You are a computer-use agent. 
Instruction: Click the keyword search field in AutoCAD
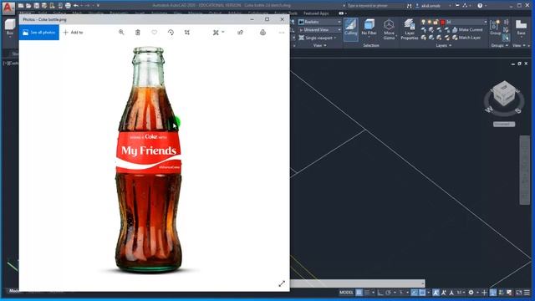click(374, 6)
